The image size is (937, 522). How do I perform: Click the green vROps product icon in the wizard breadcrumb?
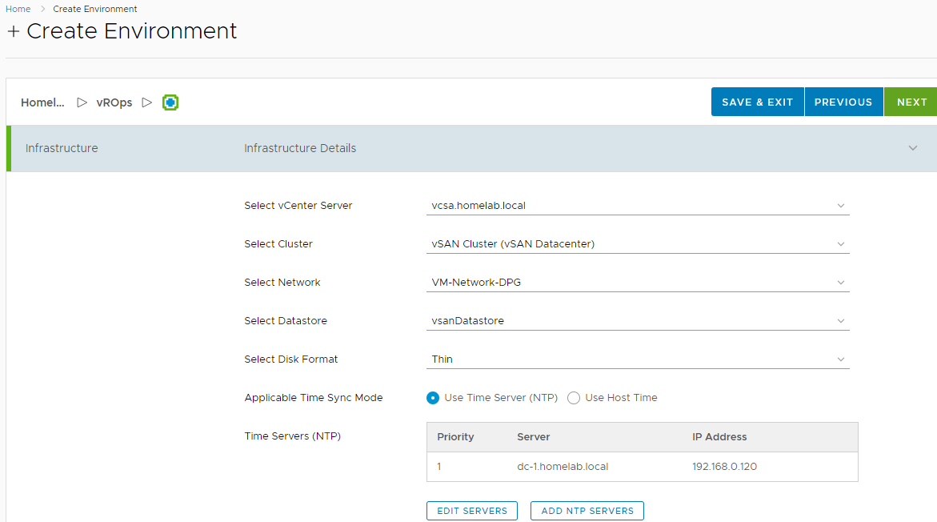[x=170, y=102]
